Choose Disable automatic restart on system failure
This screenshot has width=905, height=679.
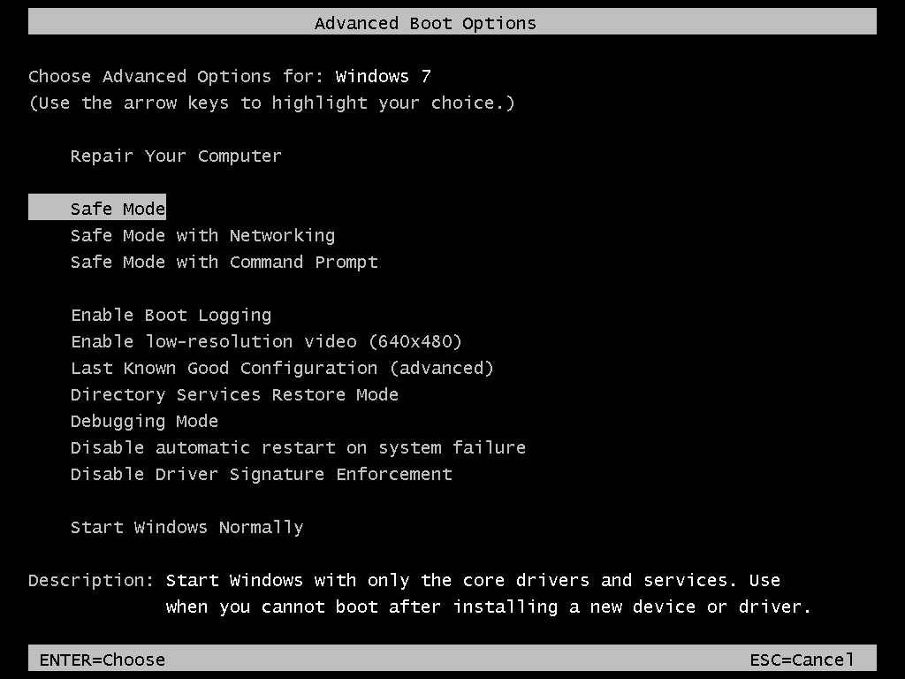[298, 448]
